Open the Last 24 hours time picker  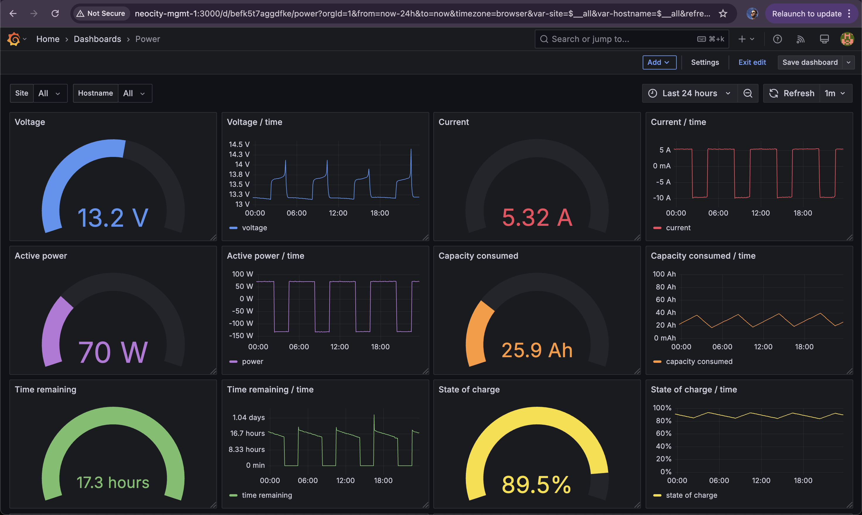click(x=690, y=93)
